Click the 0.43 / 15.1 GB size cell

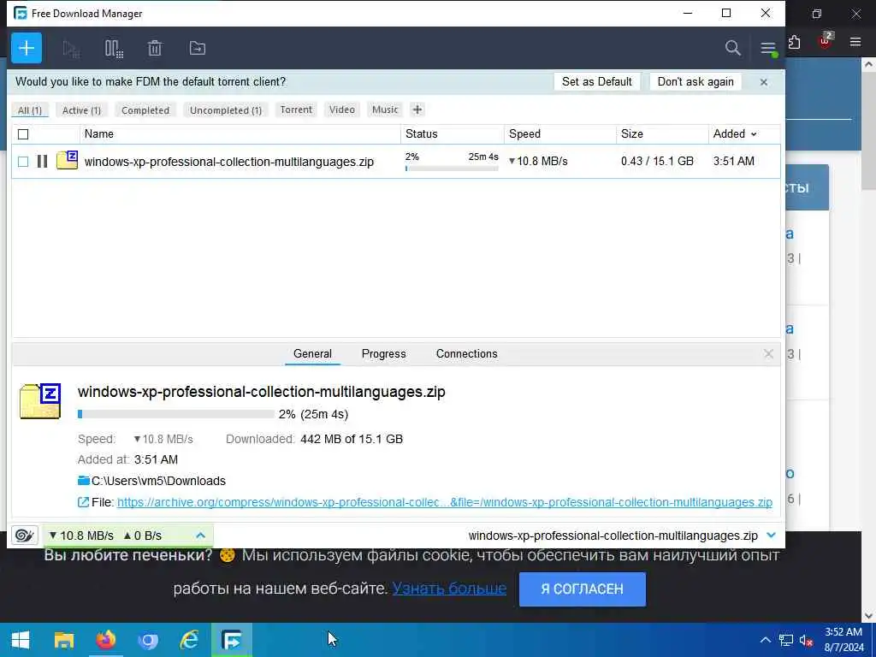click(x=657, y=161)
